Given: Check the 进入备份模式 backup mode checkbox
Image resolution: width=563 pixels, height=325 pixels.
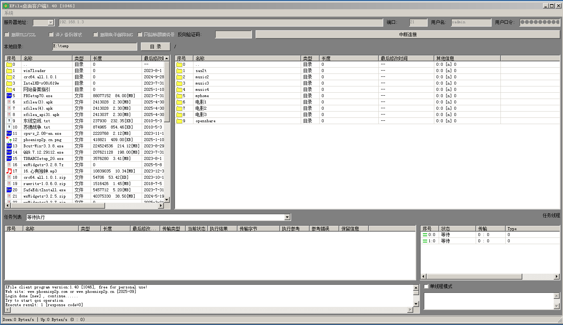Looking at the screenshot, I should click(51, 34).
